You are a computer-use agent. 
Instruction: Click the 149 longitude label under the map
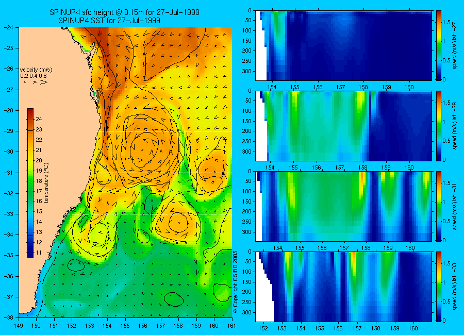[x=19, y=326]
